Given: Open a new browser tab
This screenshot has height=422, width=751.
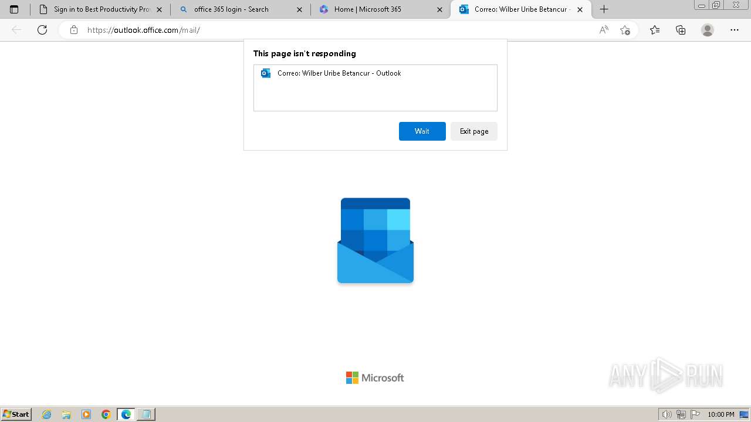Looking at the screenshot, I should 604,9.
